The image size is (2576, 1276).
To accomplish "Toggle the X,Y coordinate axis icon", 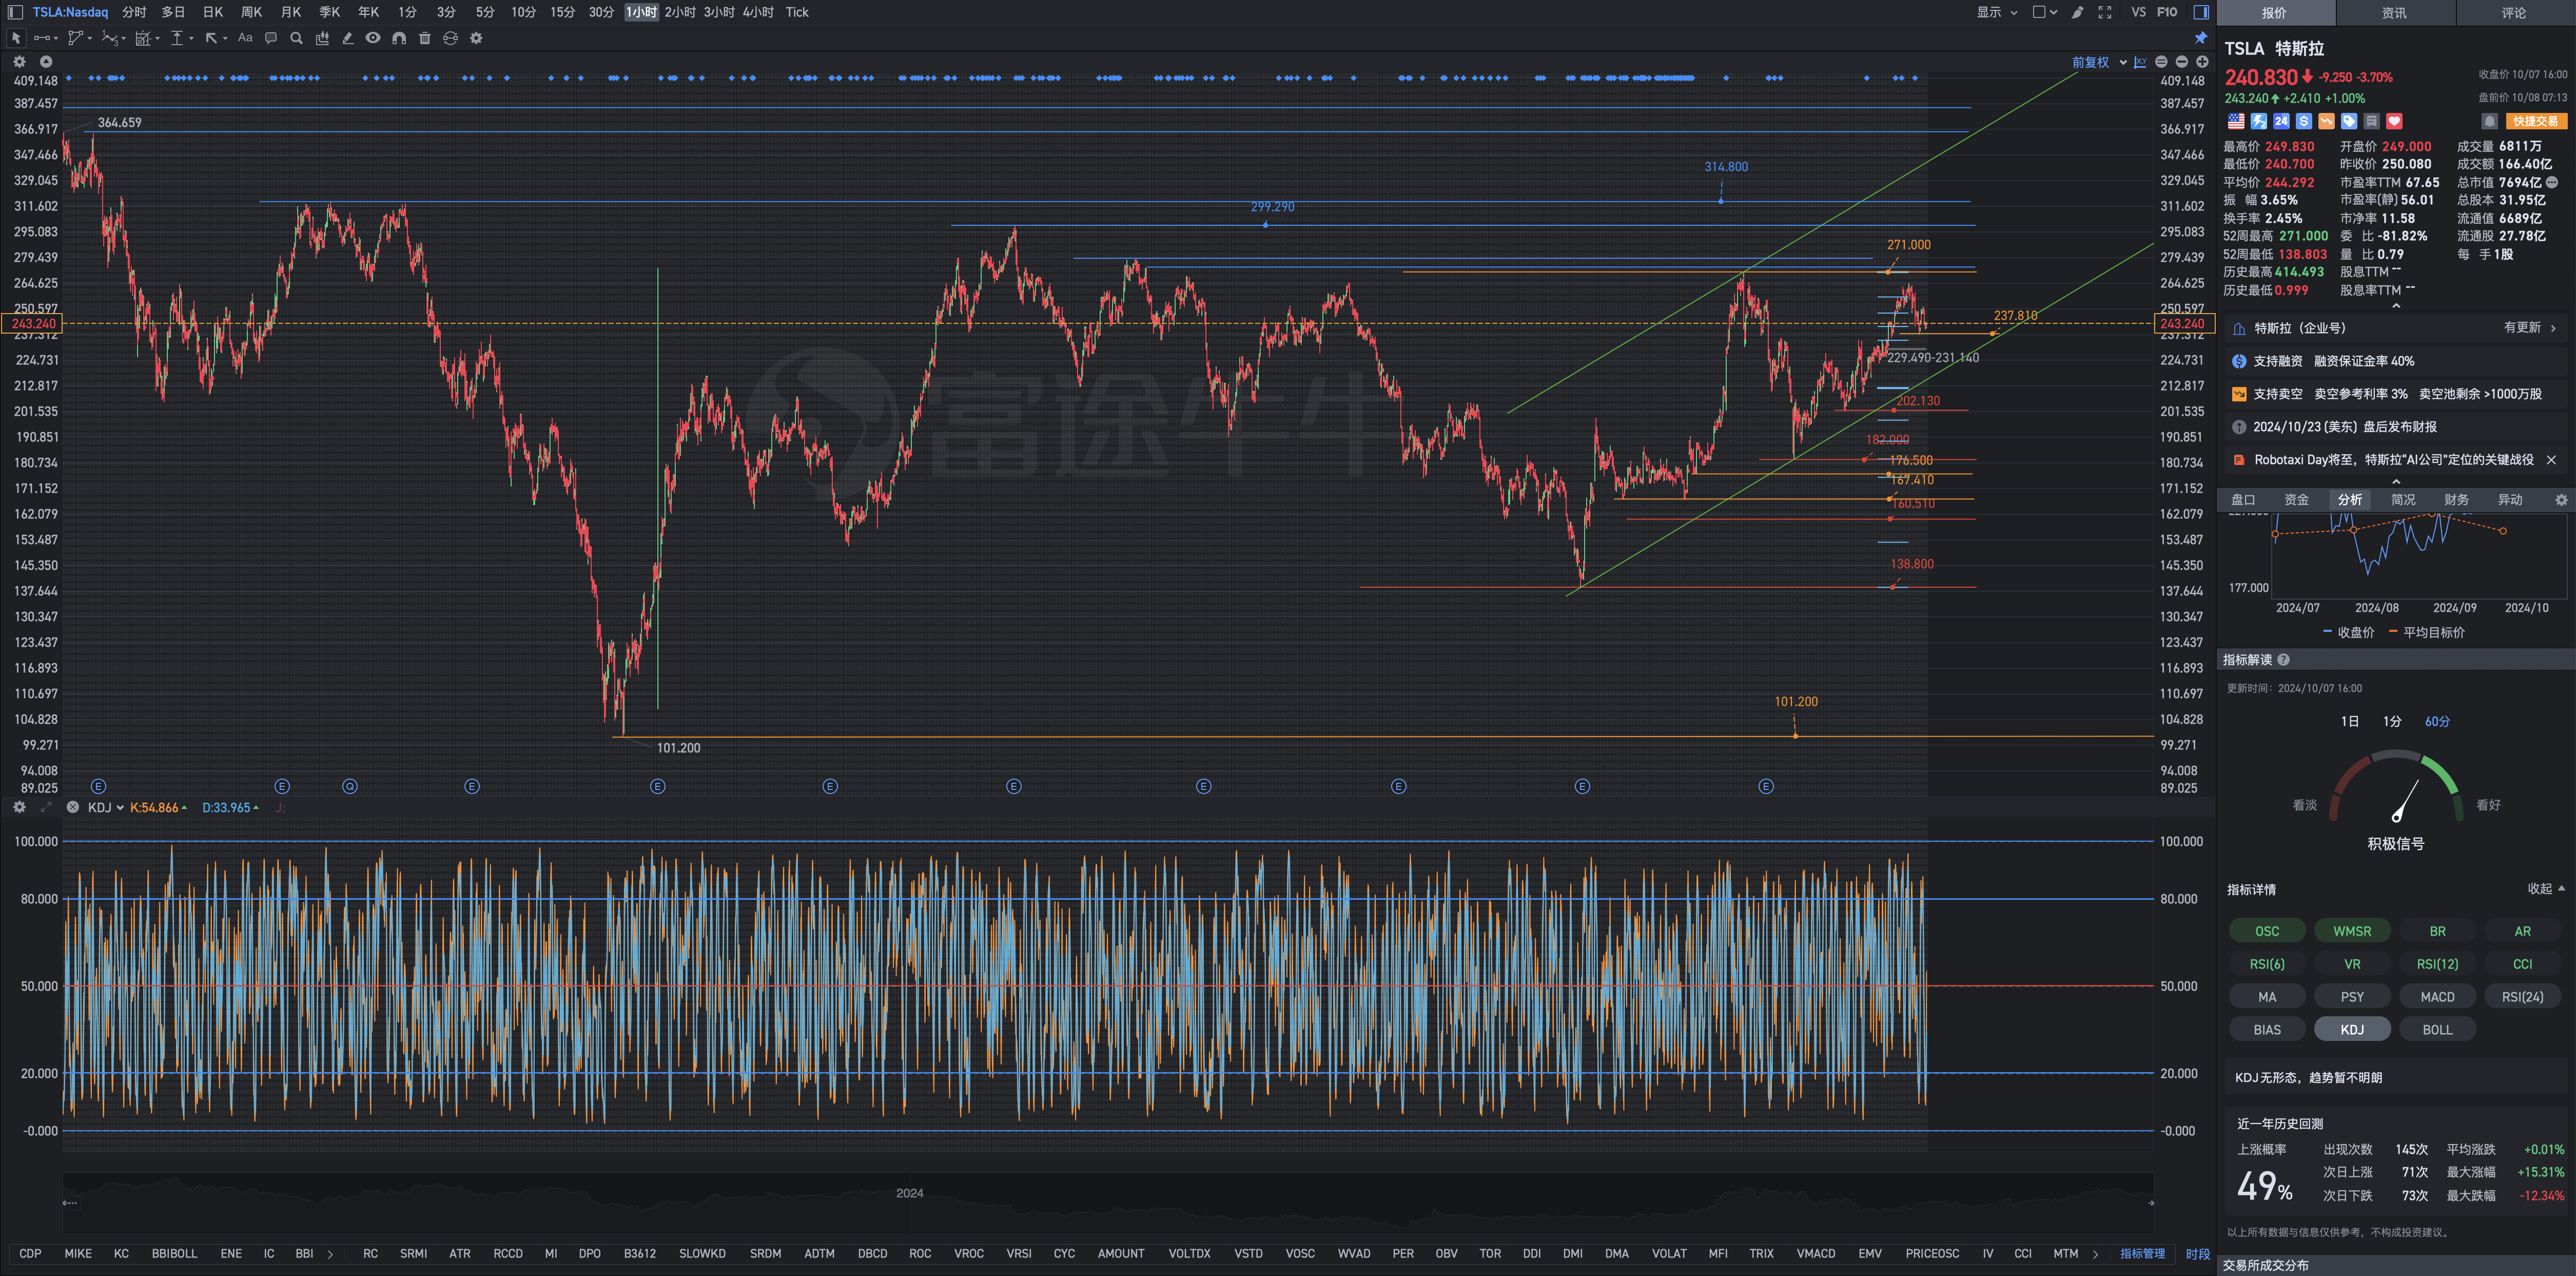I will pos(2140,62).
